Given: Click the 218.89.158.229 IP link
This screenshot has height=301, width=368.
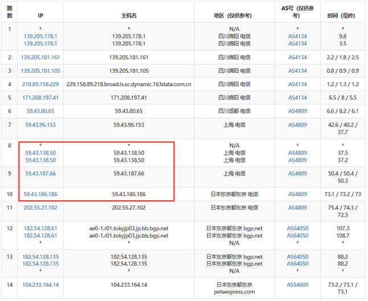Looking at the screenshot, I should 40,84.
